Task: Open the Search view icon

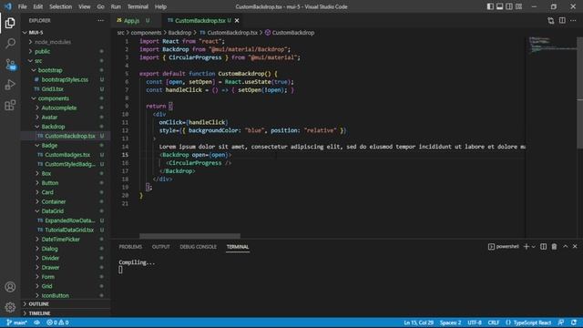Action: [10, 44]
